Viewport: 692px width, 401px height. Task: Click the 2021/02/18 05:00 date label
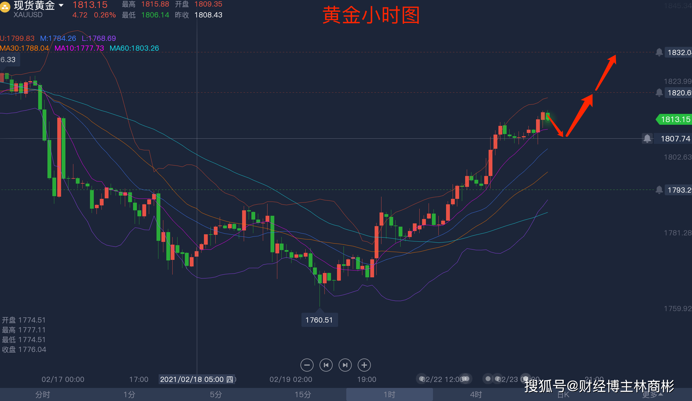[x=197, y=379]
